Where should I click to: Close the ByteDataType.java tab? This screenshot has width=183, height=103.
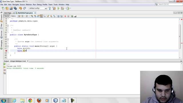[35, 13]
